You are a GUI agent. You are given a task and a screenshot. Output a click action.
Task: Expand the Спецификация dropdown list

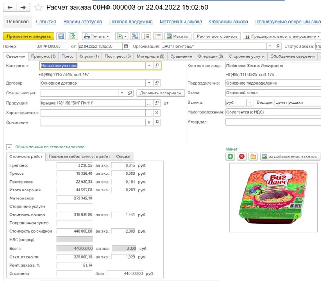click(x=122, y=93)
